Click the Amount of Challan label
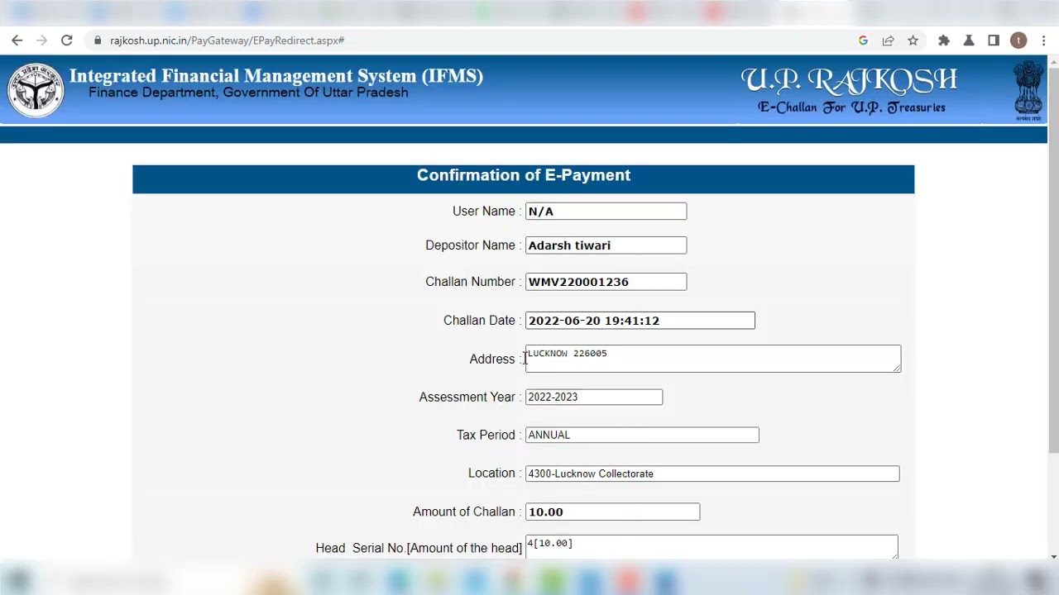This screenshot has width=1059, height=595. pyautogui.click(x=463, y=512)
